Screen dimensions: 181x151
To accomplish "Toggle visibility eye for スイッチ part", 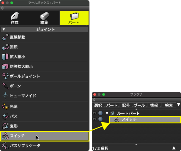I will [95, 119].
